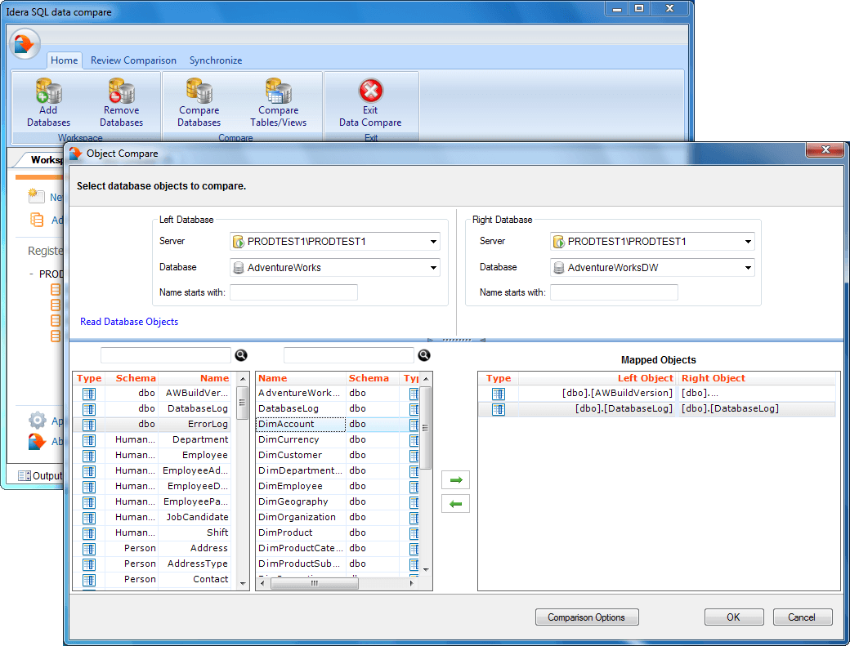The height and width of the screenshot is (646, 850).
Task: Open Left Database AdventureWorks dropdown
Action: point(433,268)
